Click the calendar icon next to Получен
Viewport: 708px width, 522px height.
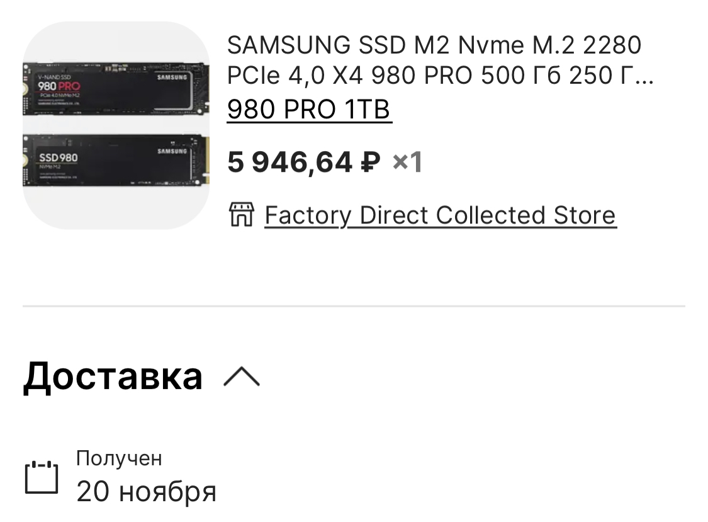[42, 477]
